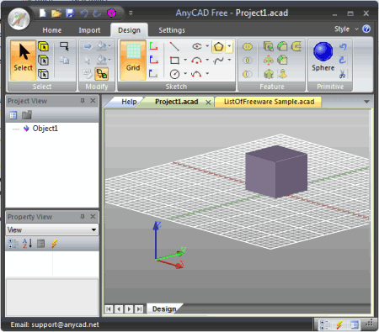Toggle the Grid display button
The width and height of the screenshot is (379, 332).
coord(133,60)
